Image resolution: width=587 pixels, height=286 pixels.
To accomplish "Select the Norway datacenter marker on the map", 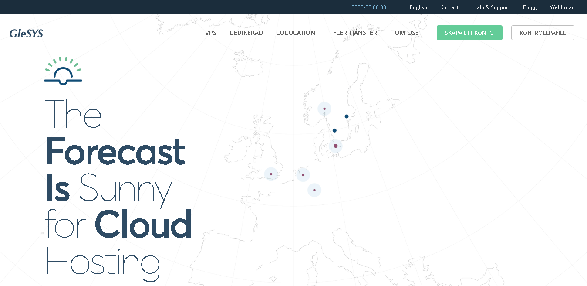I will (x=324, y=109).
